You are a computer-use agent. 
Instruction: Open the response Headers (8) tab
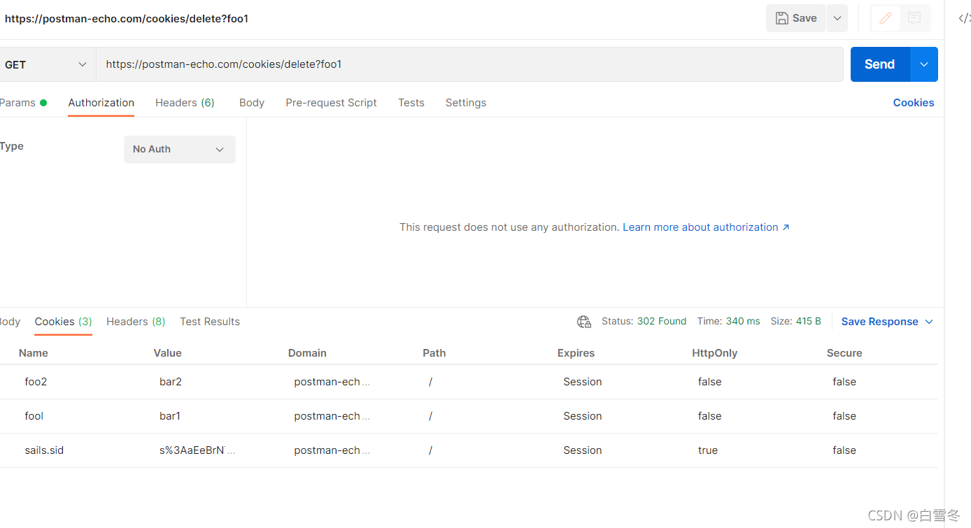point(136,322)
